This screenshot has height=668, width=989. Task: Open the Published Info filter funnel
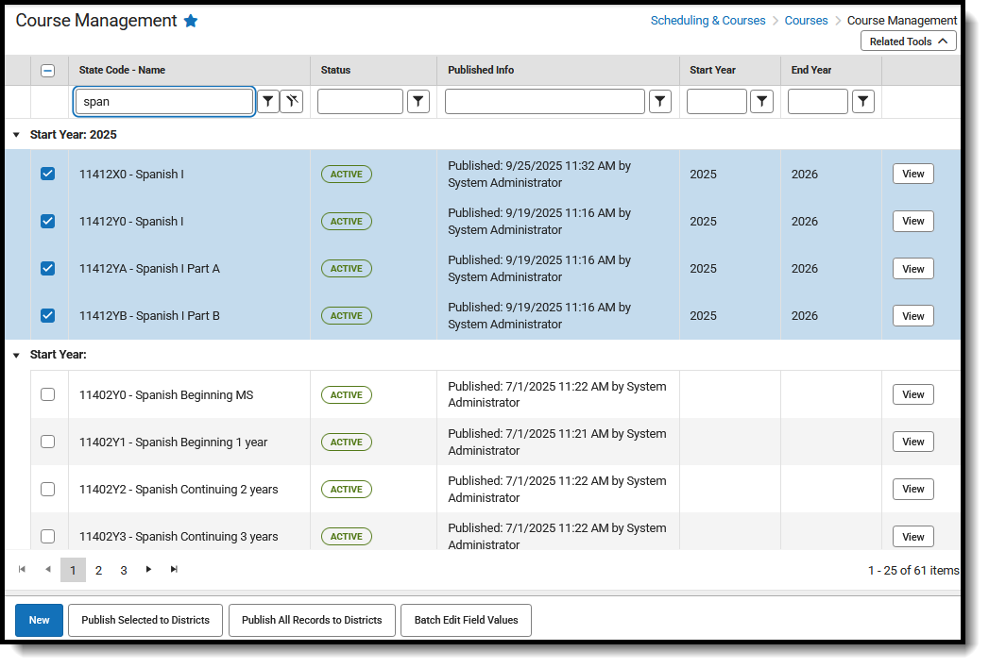tap(660, 101)
